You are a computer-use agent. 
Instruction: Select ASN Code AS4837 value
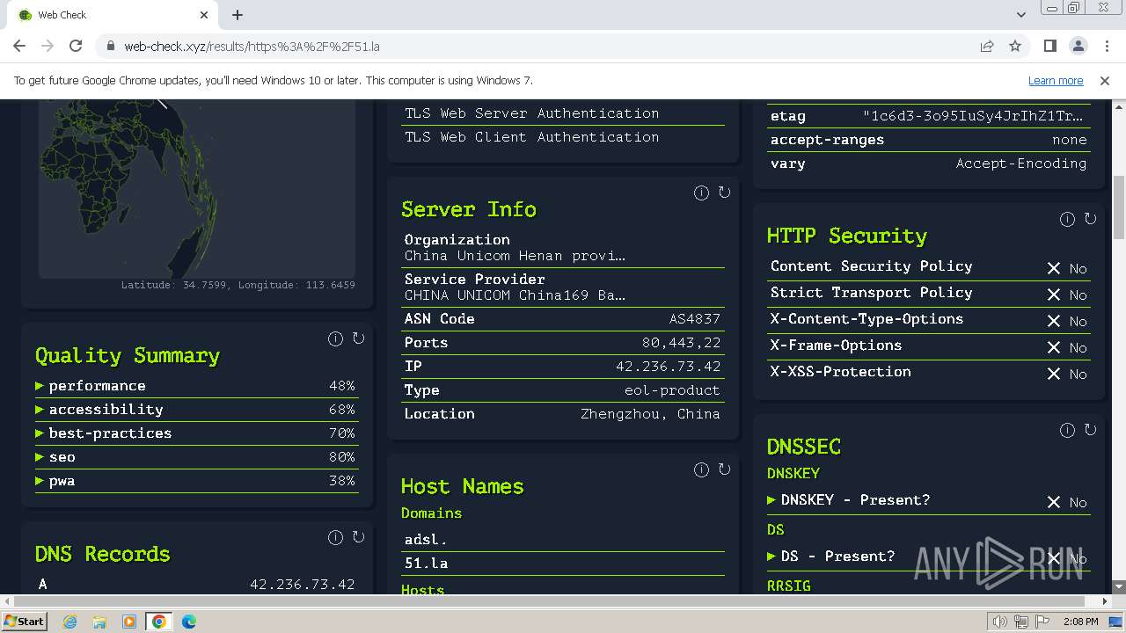tap(694, 319)
